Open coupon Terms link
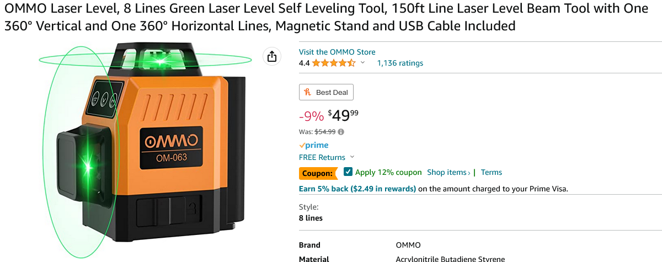The width and height of the screenshot is (662, 262). point(491,172)
